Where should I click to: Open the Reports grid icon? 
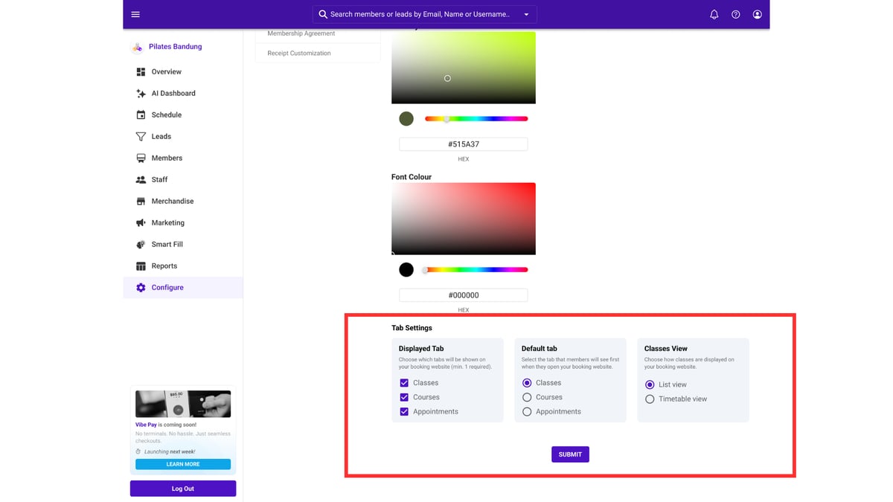141,266
